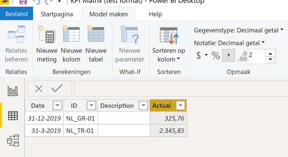Decrease decimal places with down arrow
The image size is (288, 157).
coord(270,59)
